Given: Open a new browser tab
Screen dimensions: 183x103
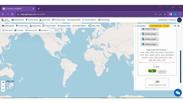Looking at the screenshot, I should tap(39, 9).
